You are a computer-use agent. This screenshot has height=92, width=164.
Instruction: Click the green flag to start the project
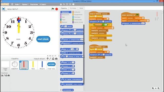coord(53,9)
